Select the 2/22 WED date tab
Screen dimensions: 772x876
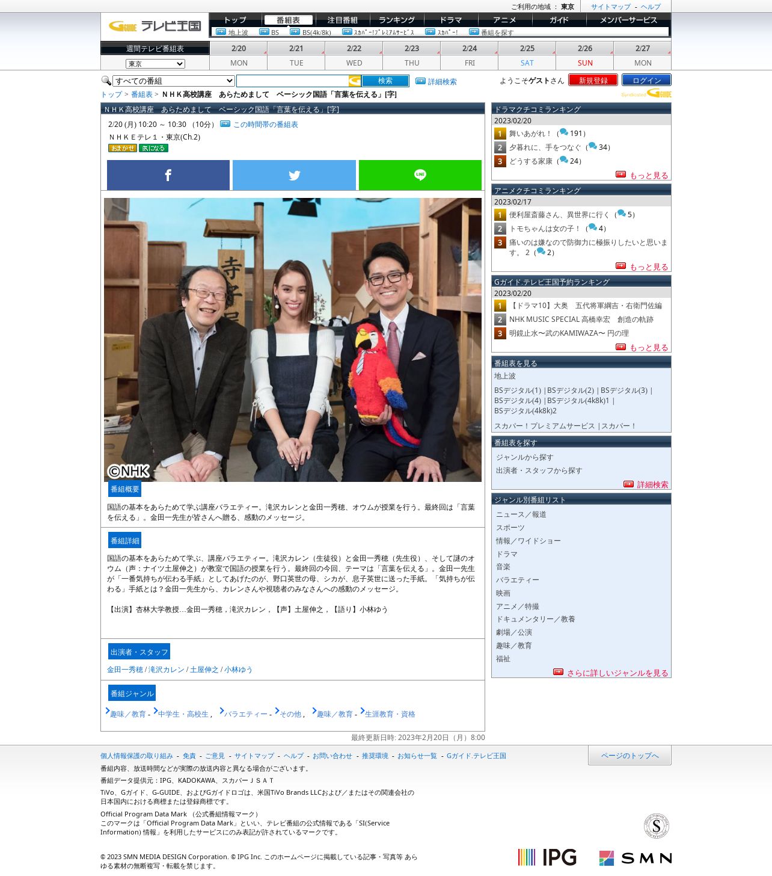pos(354,55)
